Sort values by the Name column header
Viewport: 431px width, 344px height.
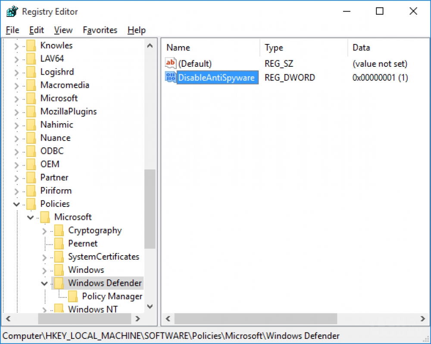(x=211, y=47)
